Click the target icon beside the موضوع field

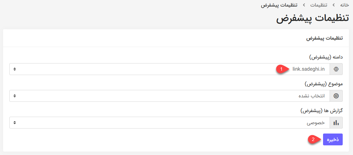(336, 96)
